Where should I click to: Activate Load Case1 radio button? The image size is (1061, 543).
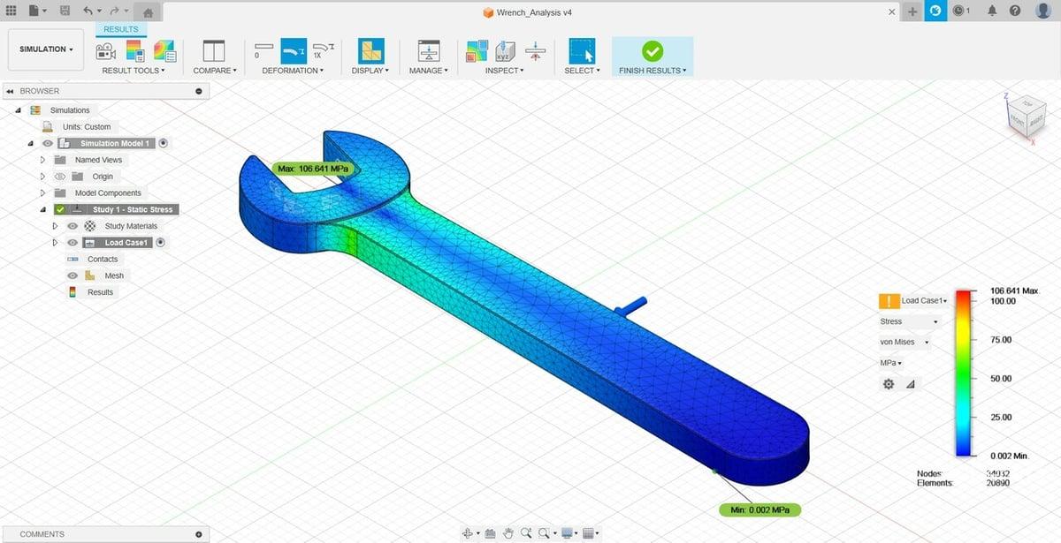coord(162,243)
